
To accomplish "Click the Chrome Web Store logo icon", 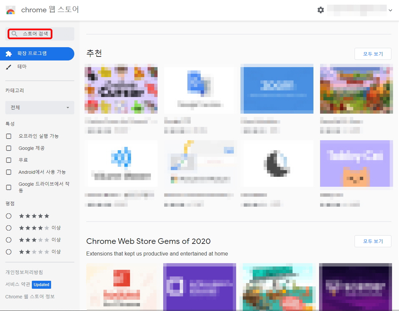I will tap(10, 10).
